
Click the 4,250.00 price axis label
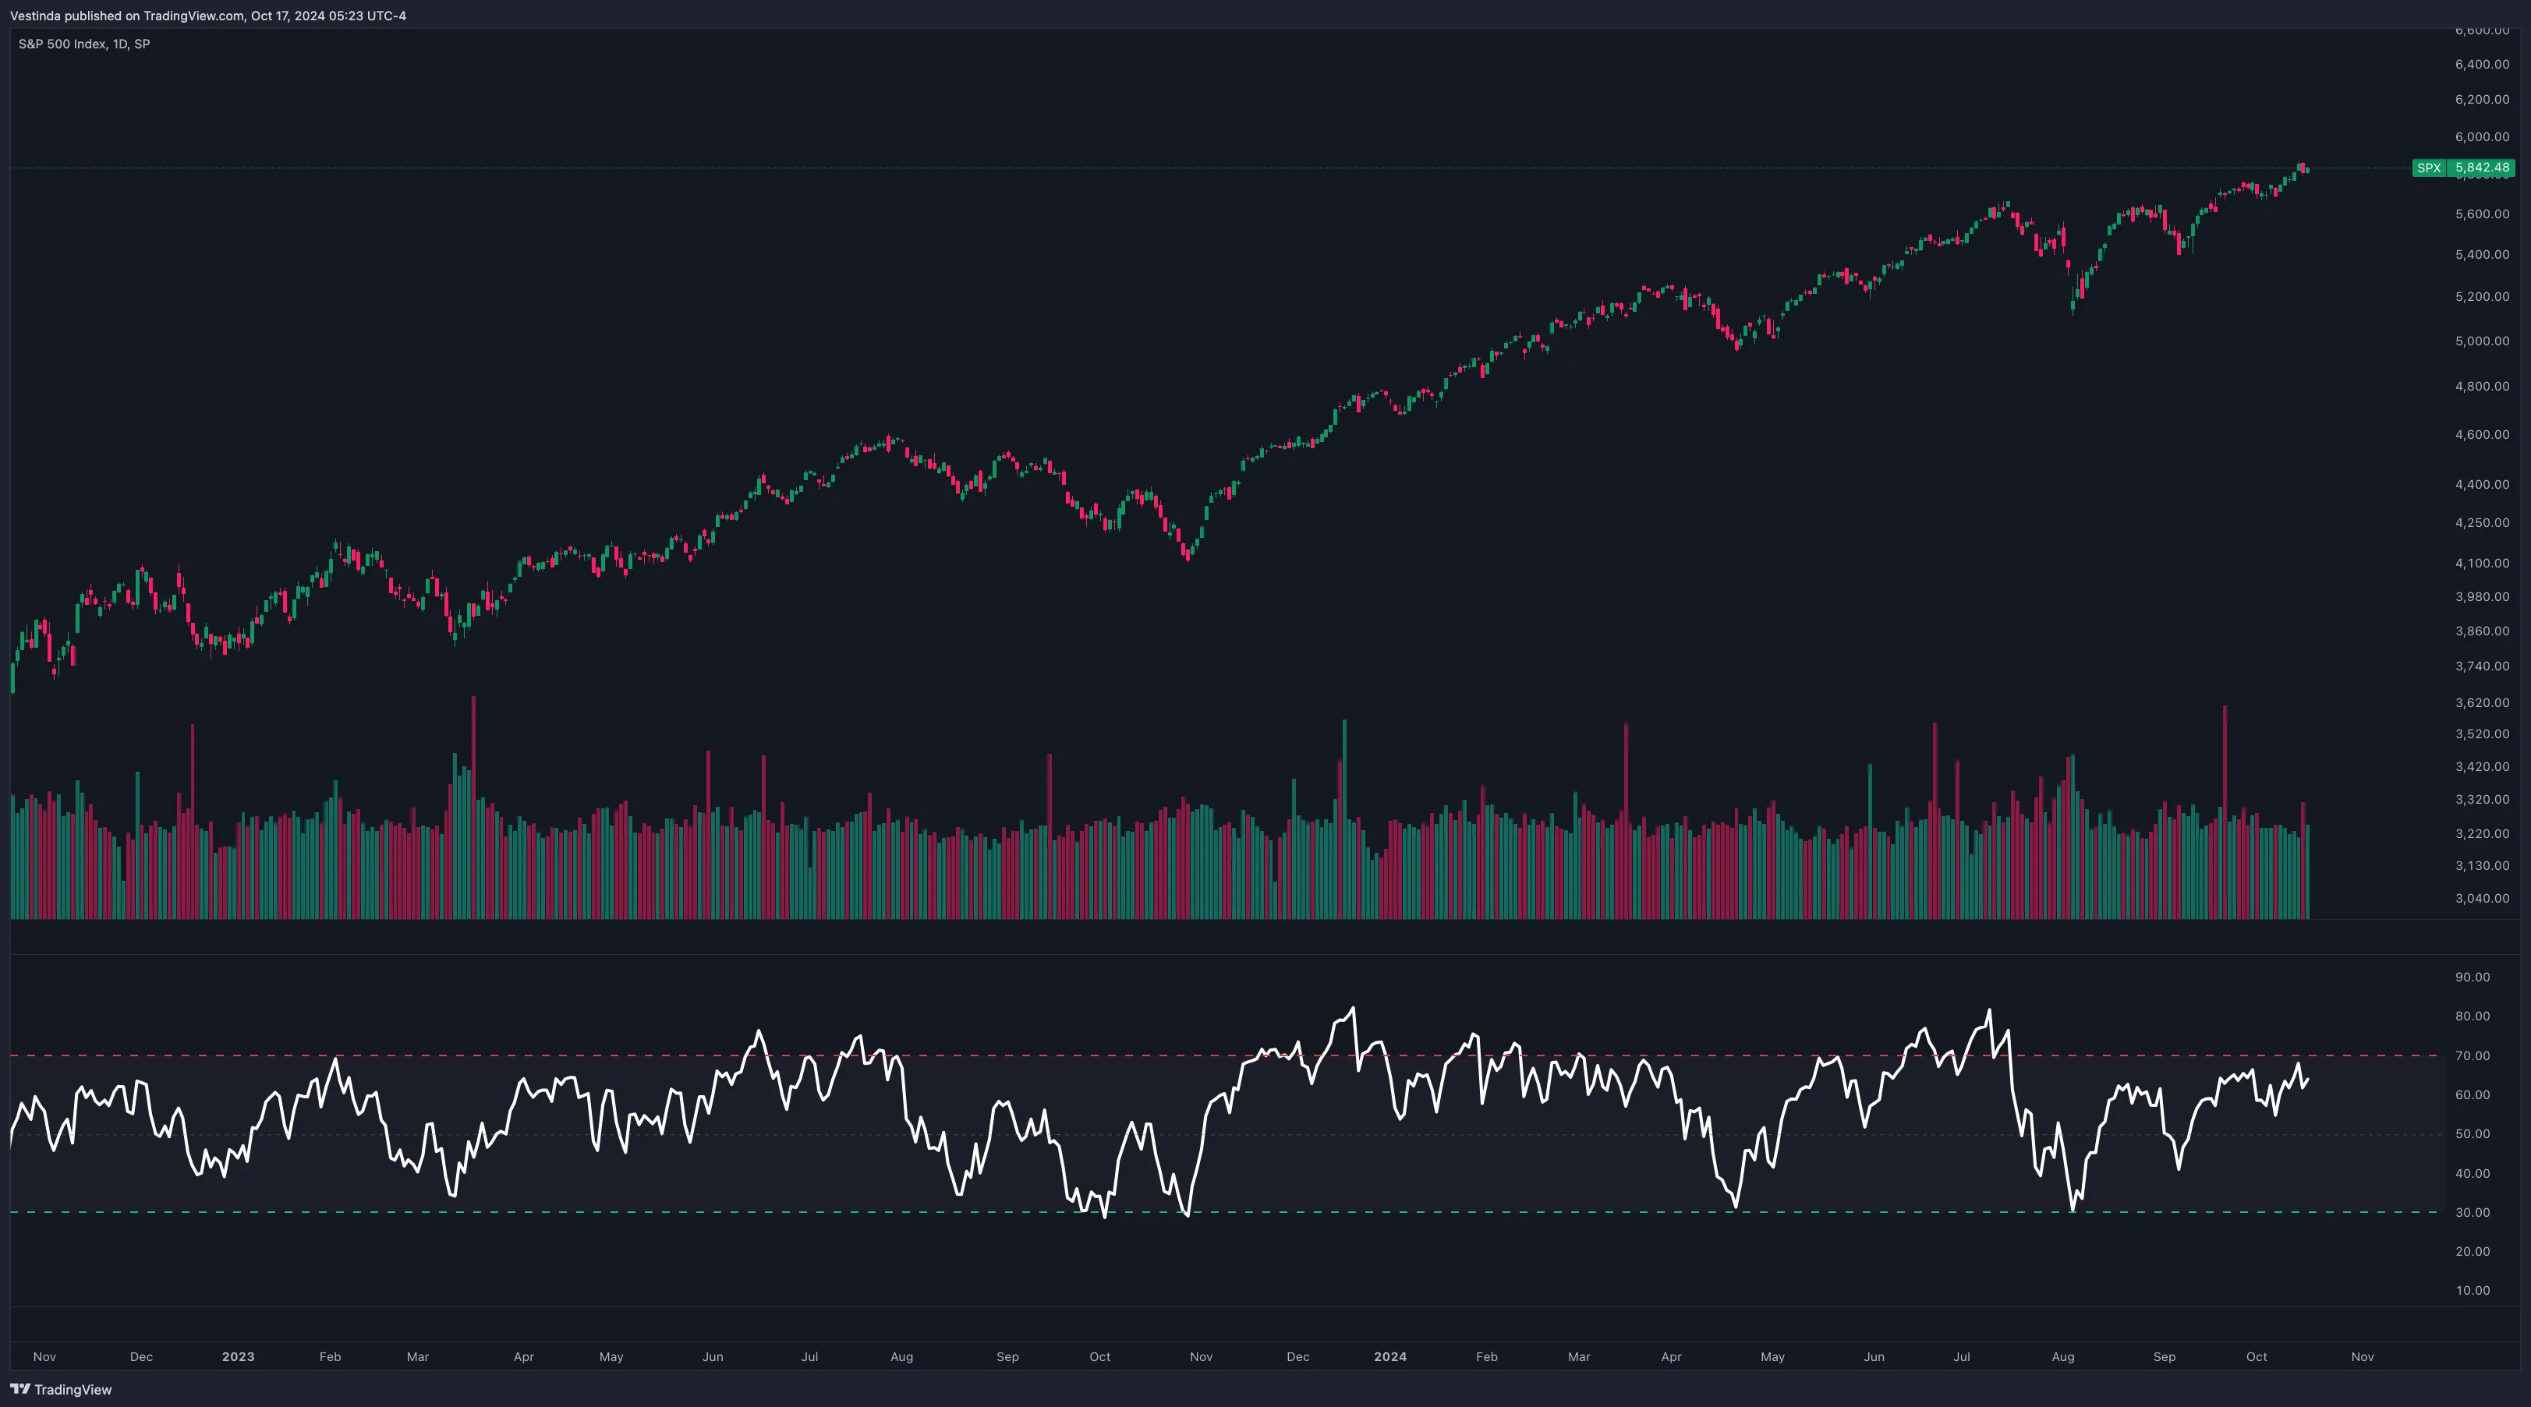2482,523
